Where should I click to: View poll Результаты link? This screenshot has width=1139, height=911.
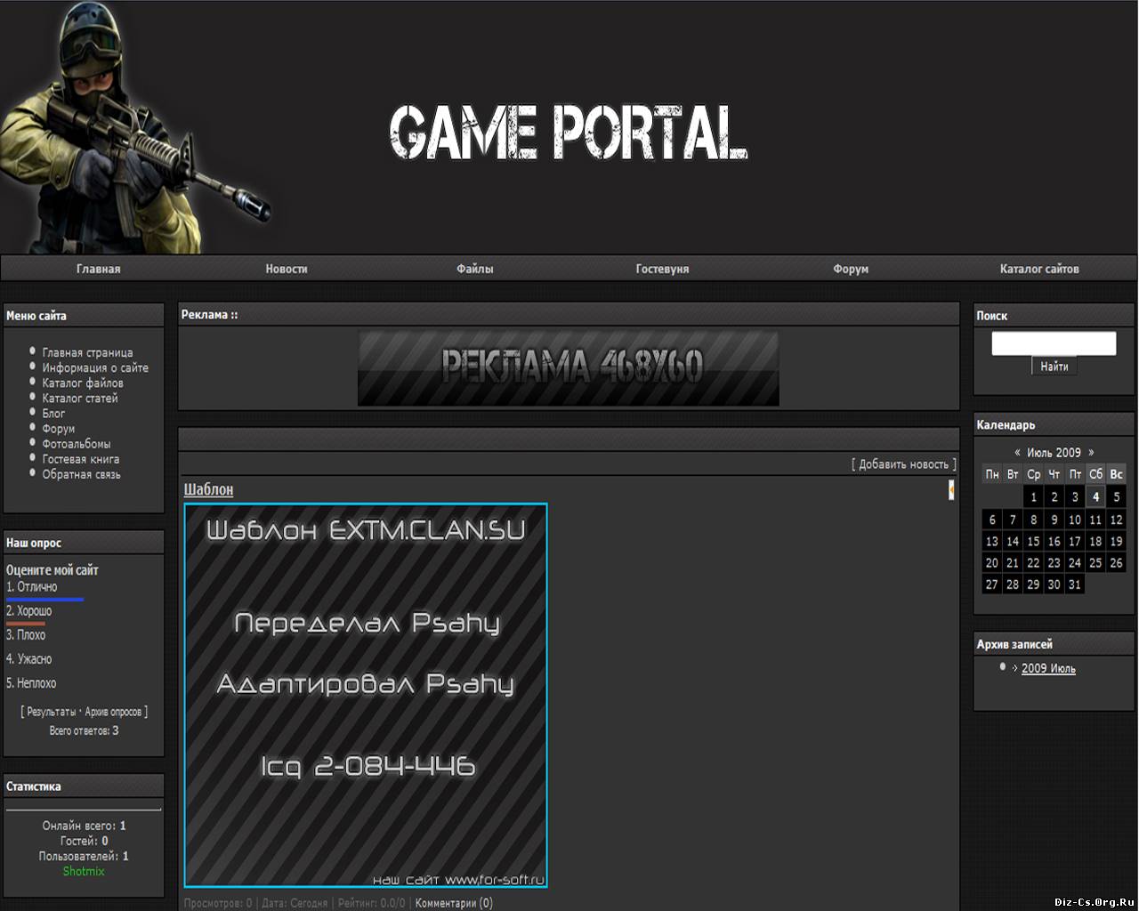point(52,712)
